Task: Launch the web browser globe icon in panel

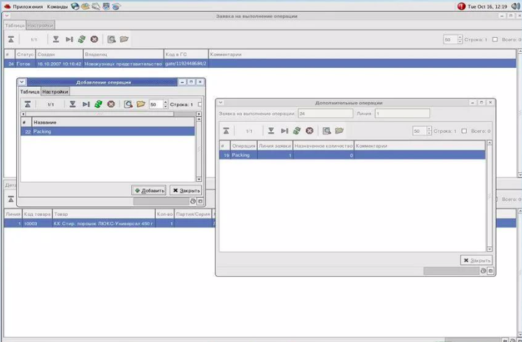Action: 75,6
